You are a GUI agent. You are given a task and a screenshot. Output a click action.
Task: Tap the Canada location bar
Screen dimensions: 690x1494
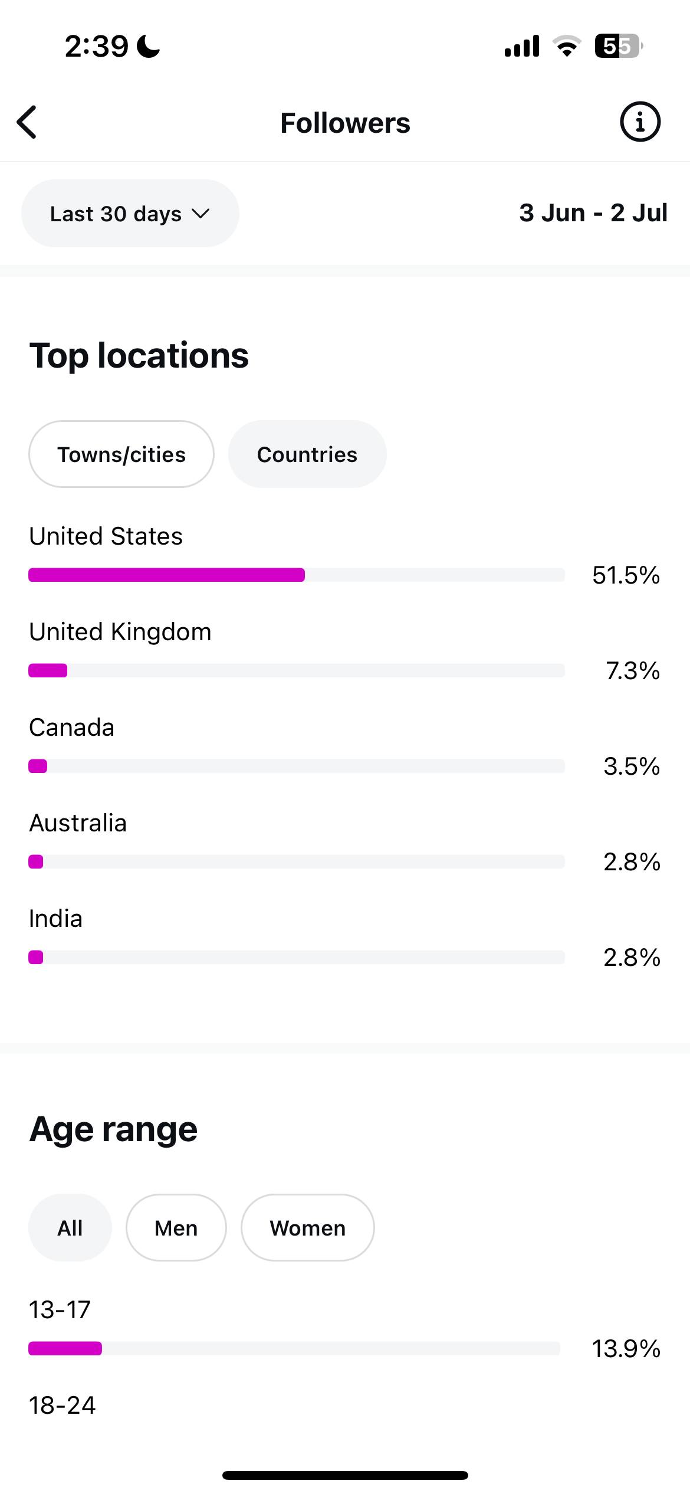click(297, 766)
